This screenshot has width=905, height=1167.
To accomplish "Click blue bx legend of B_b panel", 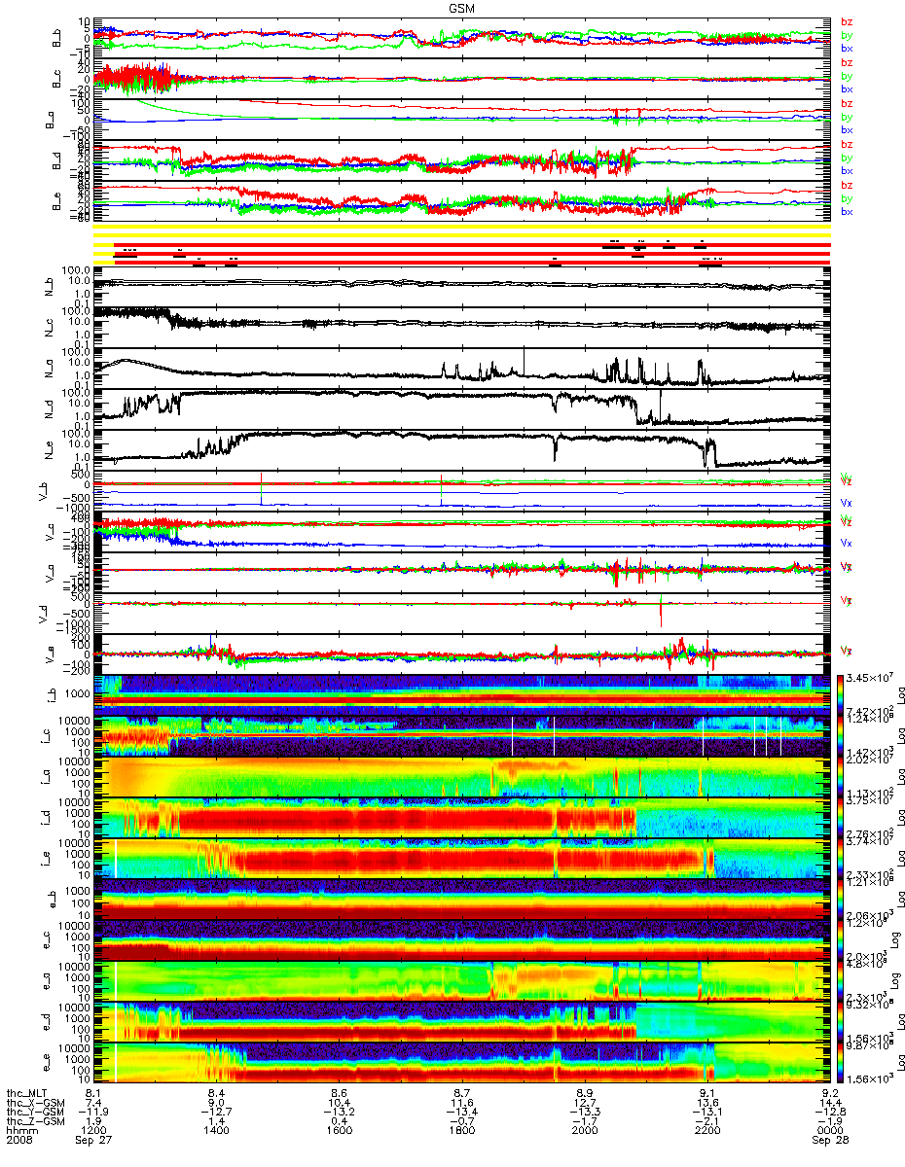I will click(846, 48).
